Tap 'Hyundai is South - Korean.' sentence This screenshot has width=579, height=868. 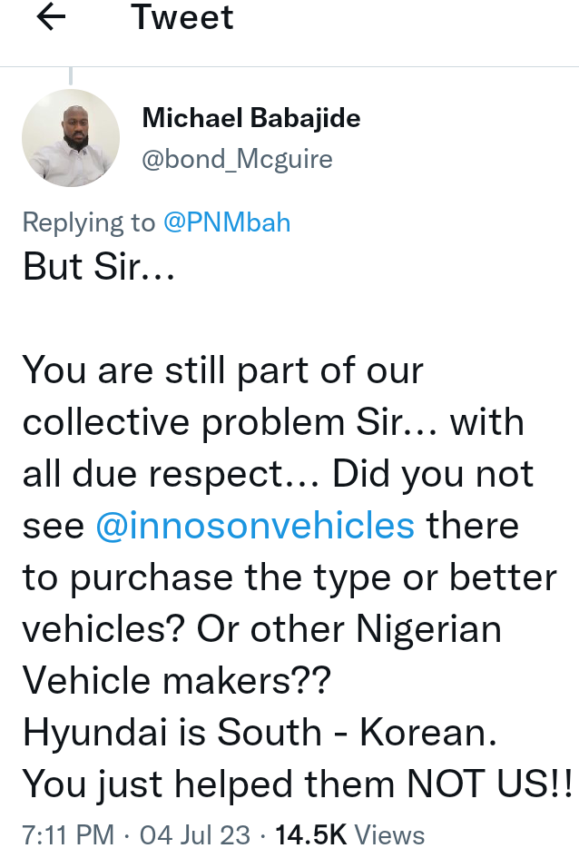coord(260,733)
